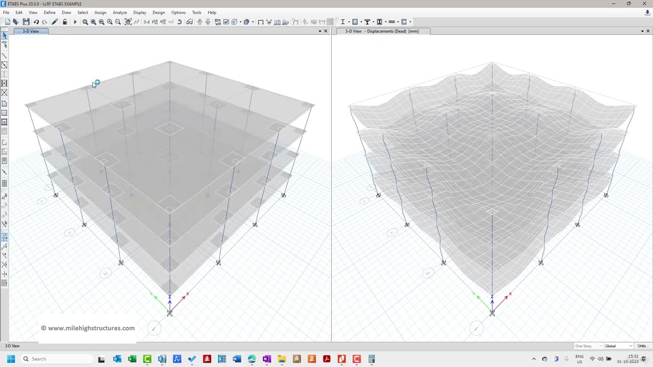Click the Rotate 3D View icon
Image resolution: width=653 pixels, height=367 pixels.
[x=180, y=22]
